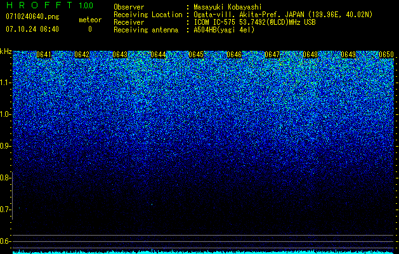Click the 0.8 frequency axis label
Viewport: 399px width, 254px height.
(5, 178)
